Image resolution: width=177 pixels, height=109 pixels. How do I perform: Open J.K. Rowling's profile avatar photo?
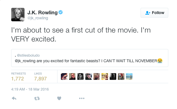coord(18,15)
